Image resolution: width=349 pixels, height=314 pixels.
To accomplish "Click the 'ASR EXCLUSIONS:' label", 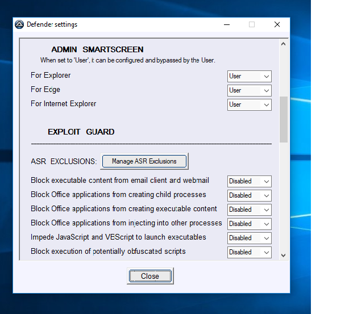I will (x=64, y=161).
